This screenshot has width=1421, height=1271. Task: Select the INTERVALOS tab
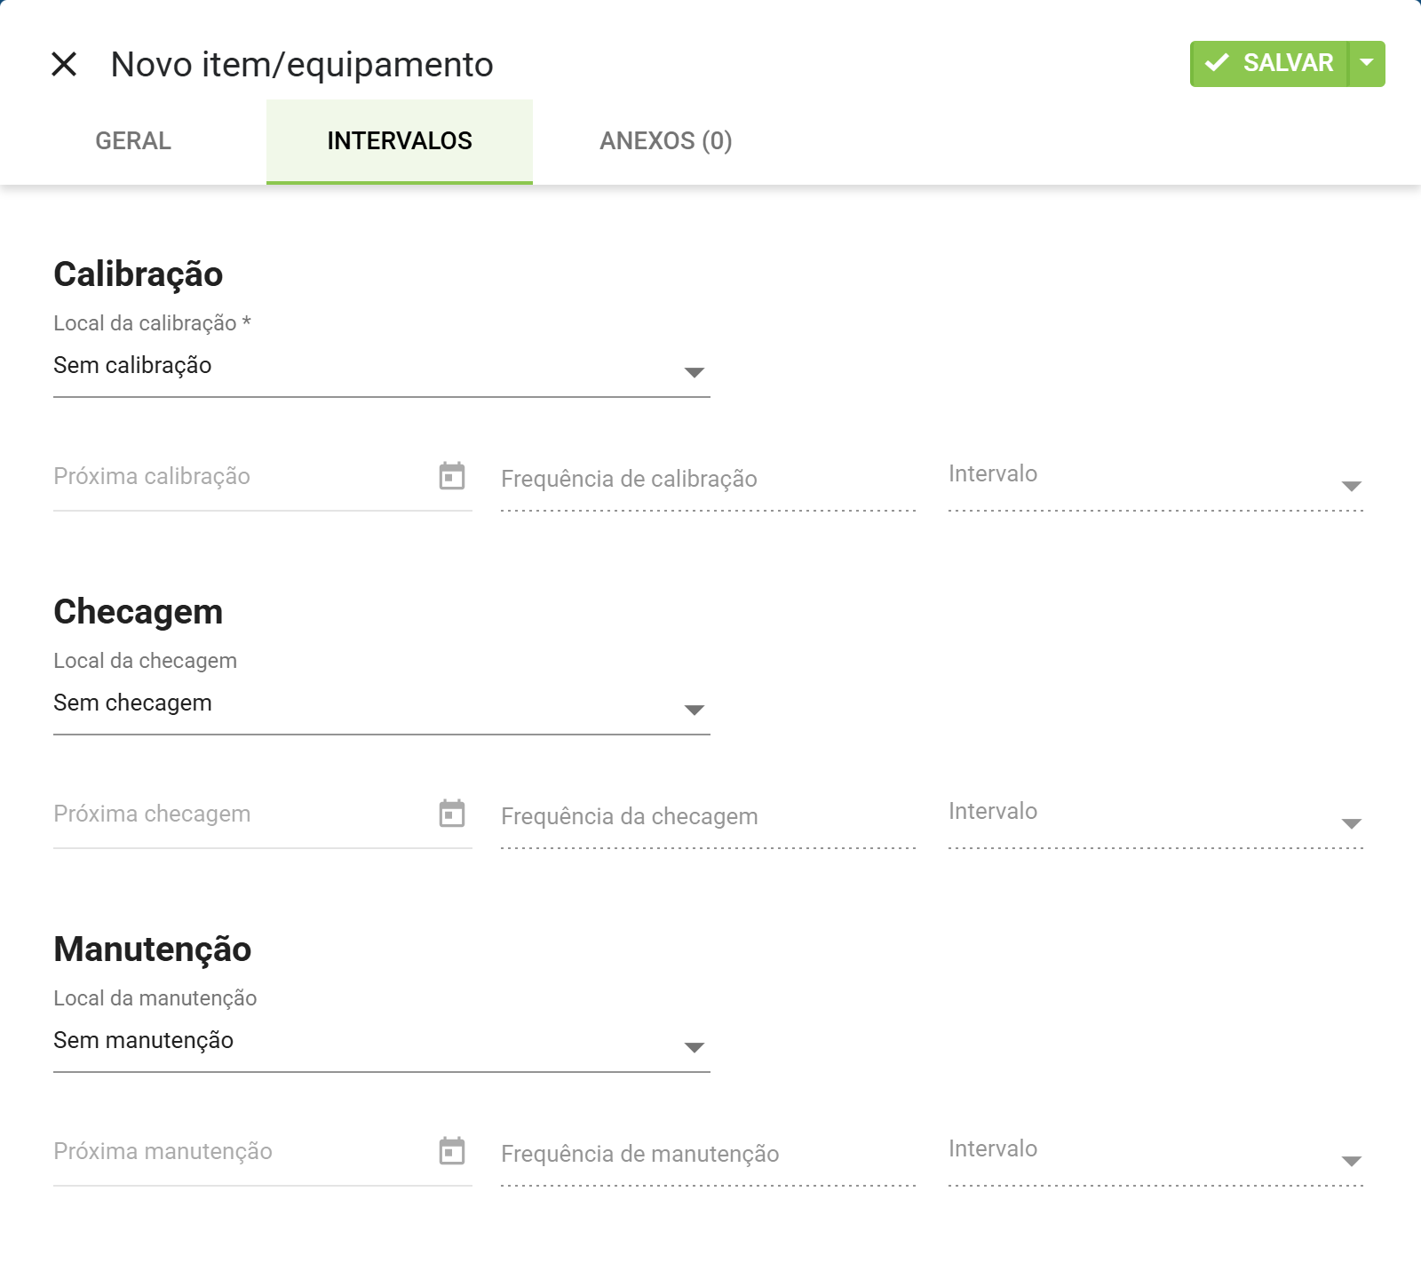[400, 141]
